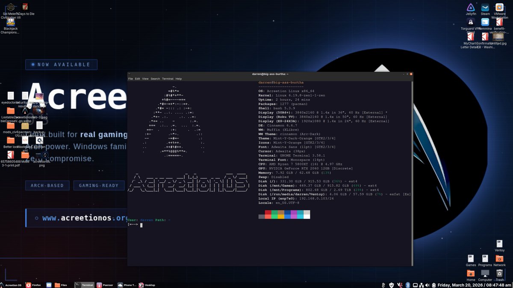Click the security shield tray icon
This screenshot has height=288, width=513.
[x=391, y=285]
